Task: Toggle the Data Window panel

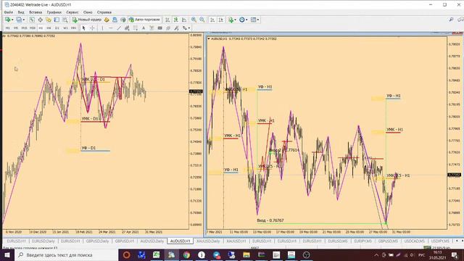Action: coord(40,20)
